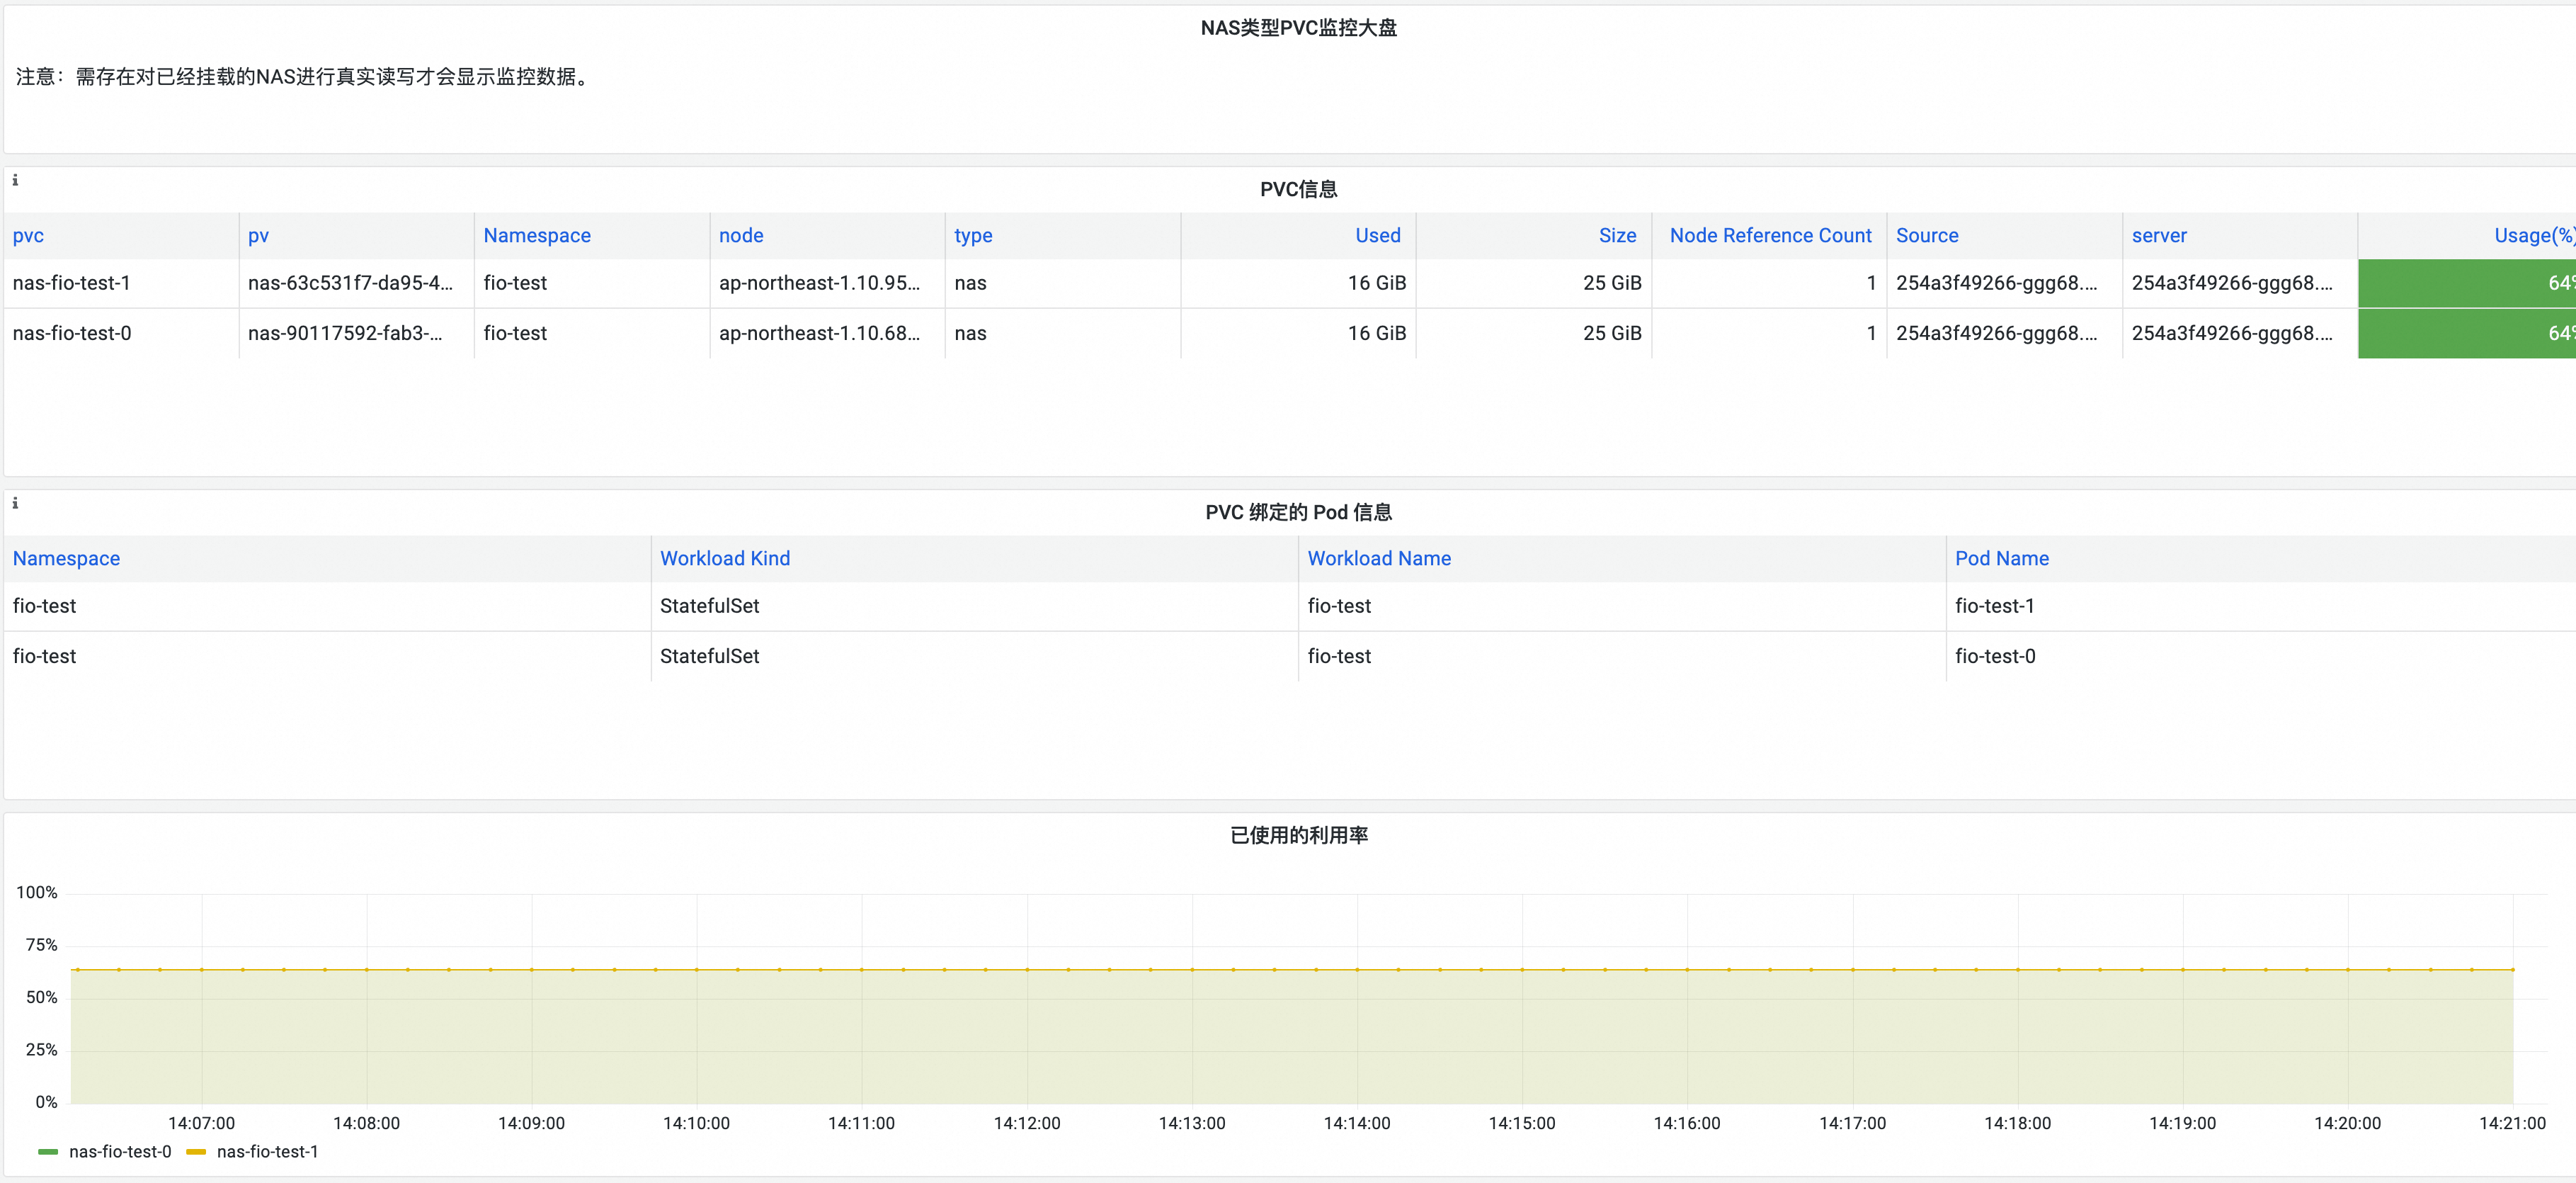Sort by Node Reference Count header

pyautogui.click(x=1770, y=235)
